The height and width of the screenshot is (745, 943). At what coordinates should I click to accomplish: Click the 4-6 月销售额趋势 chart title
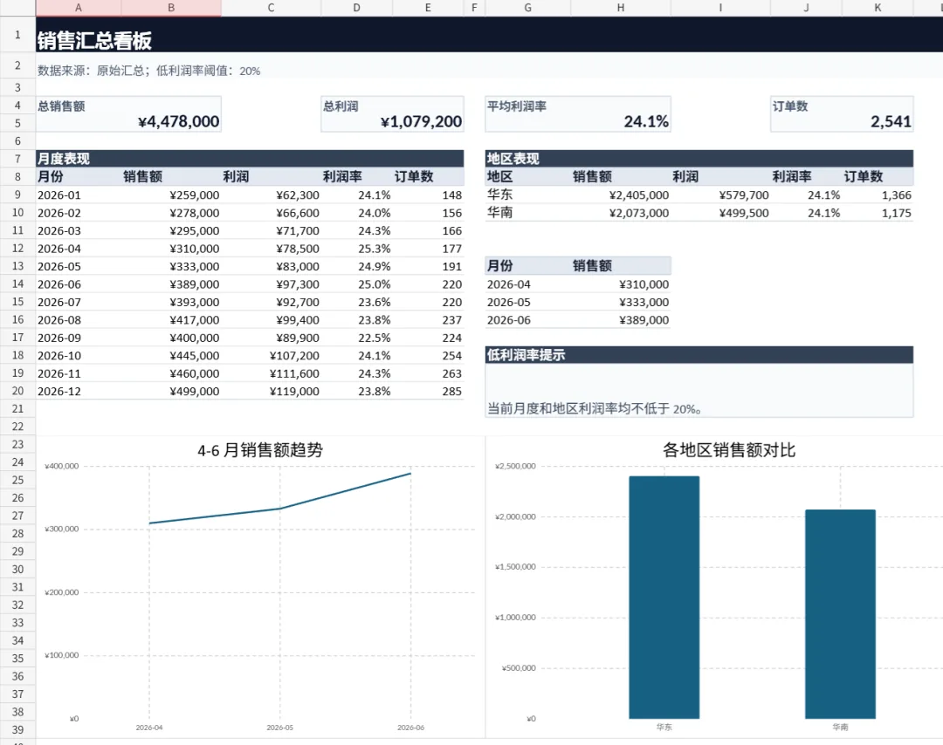point(260,450)
